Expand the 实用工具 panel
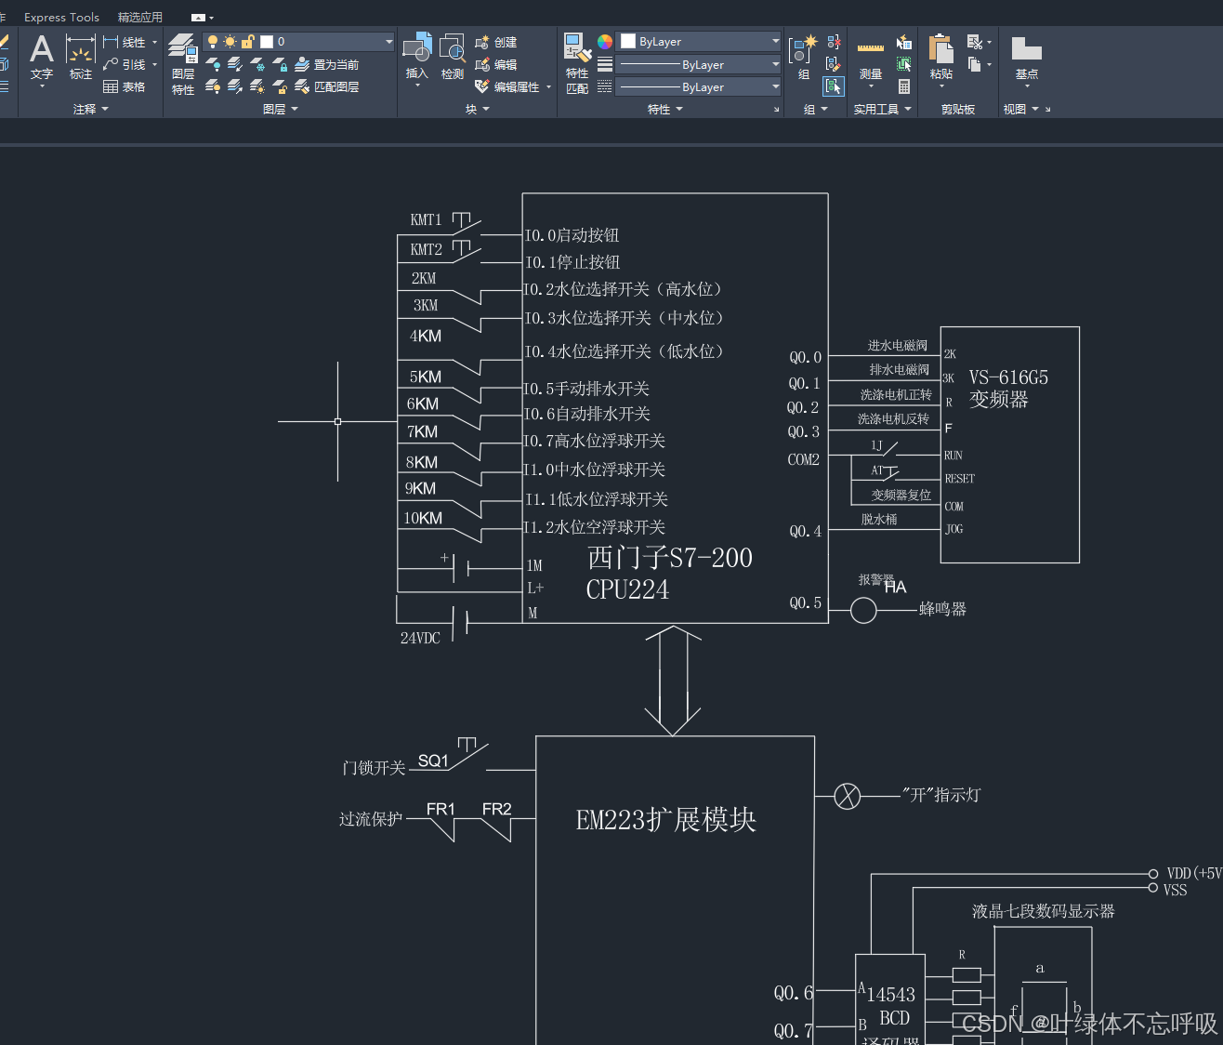This screenshot has height=1045, width=1223. 883,109
